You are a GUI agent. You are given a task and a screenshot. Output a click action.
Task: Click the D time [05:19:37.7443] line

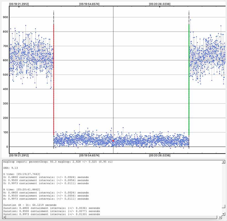(x=22, y=174)
